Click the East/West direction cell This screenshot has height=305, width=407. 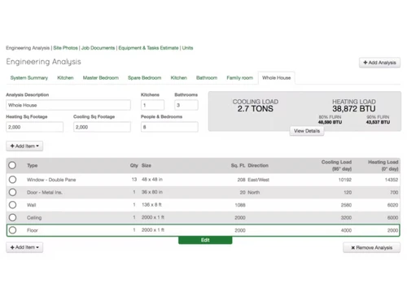258,180
